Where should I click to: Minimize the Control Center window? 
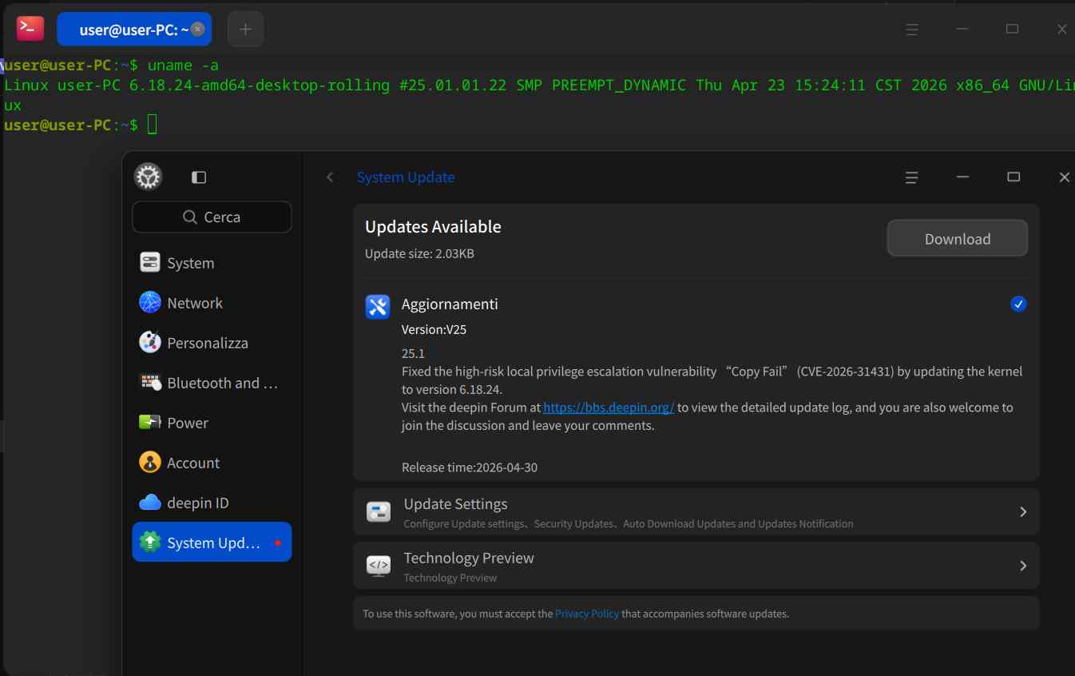[962, 177]
